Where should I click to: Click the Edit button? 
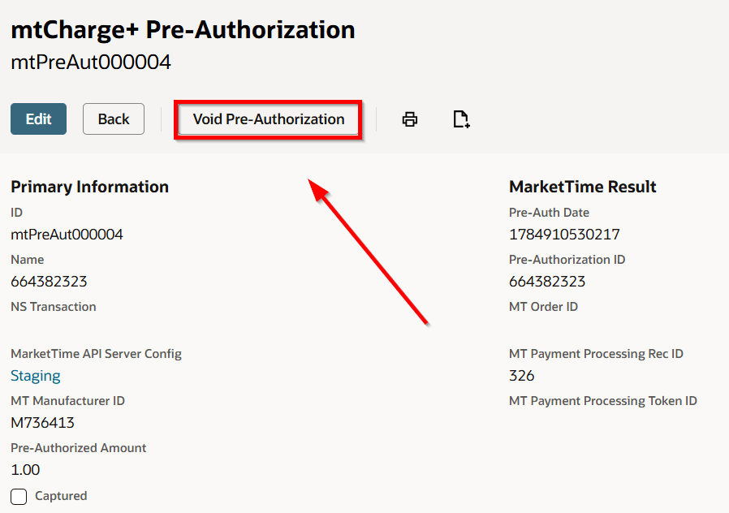point(39,119)
